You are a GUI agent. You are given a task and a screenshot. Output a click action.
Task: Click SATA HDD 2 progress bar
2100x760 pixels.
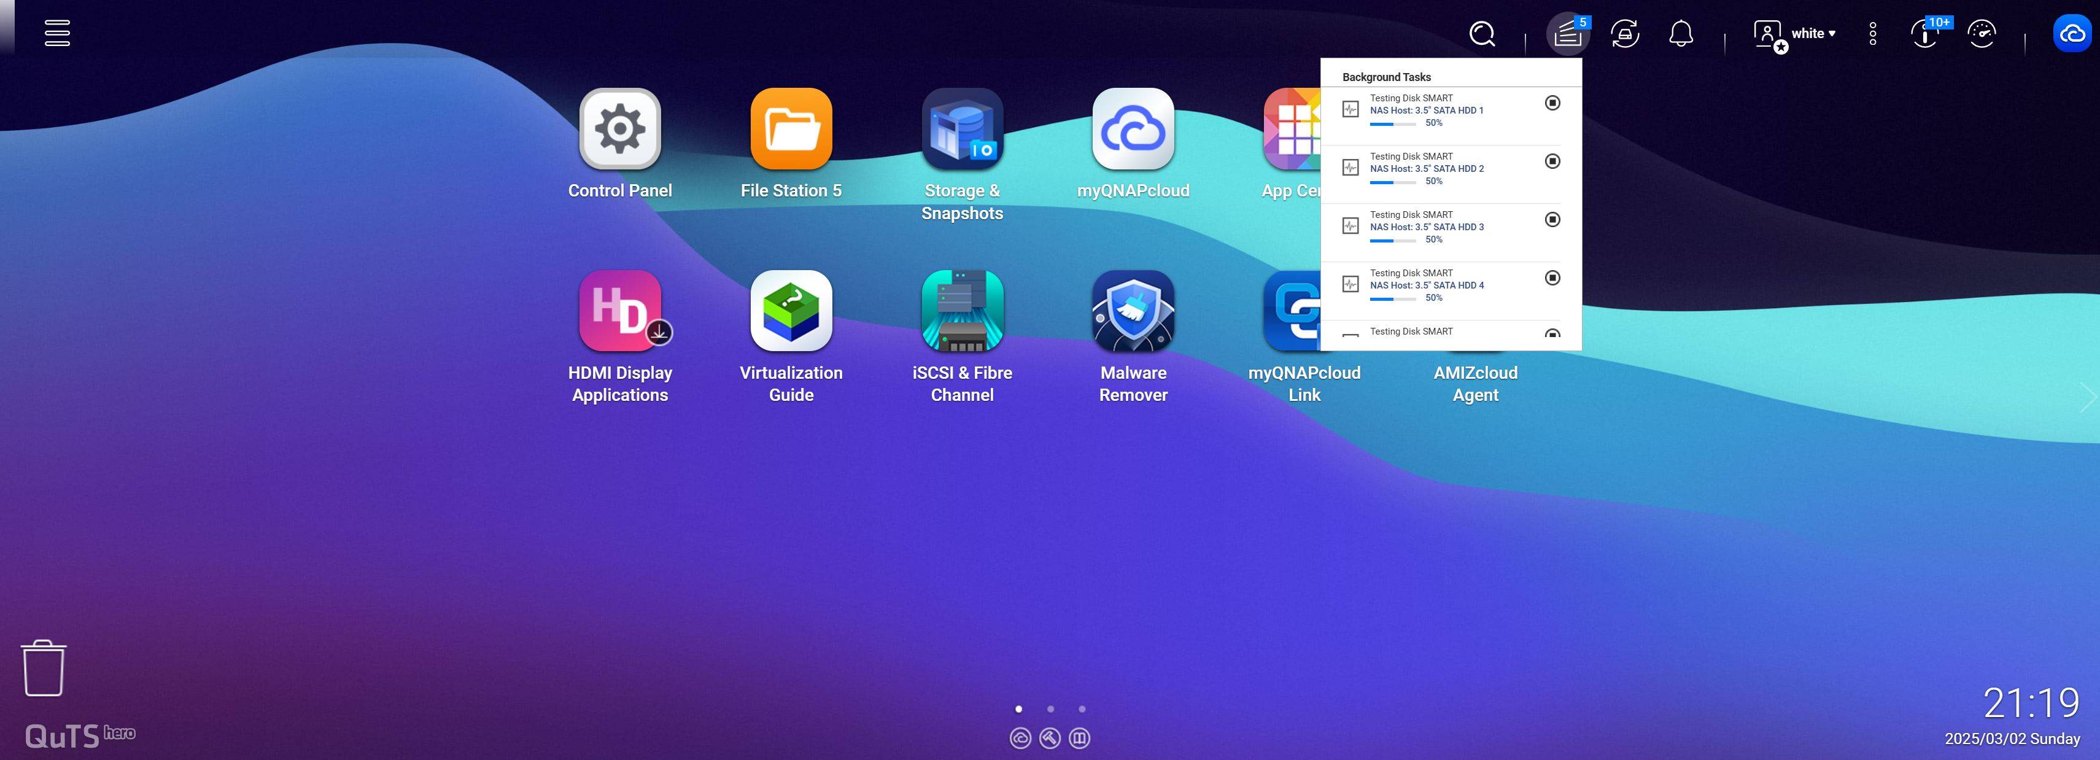(1392, 182)
